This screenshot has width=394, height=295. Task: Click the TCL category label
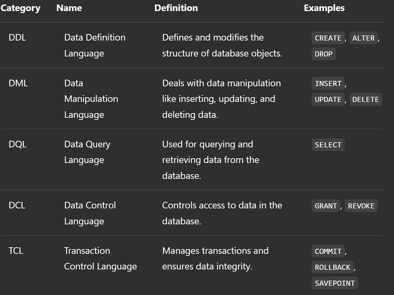tap(16, 251)
